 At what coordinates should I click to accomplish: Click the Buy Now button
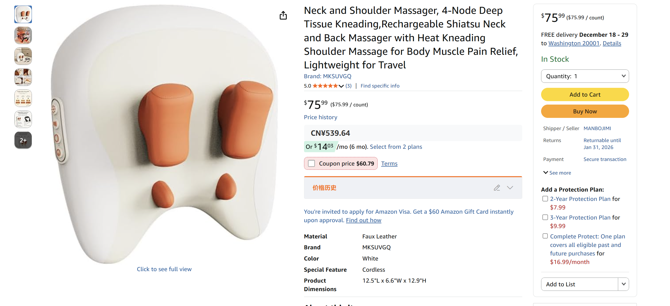click(x=585, y=111)
